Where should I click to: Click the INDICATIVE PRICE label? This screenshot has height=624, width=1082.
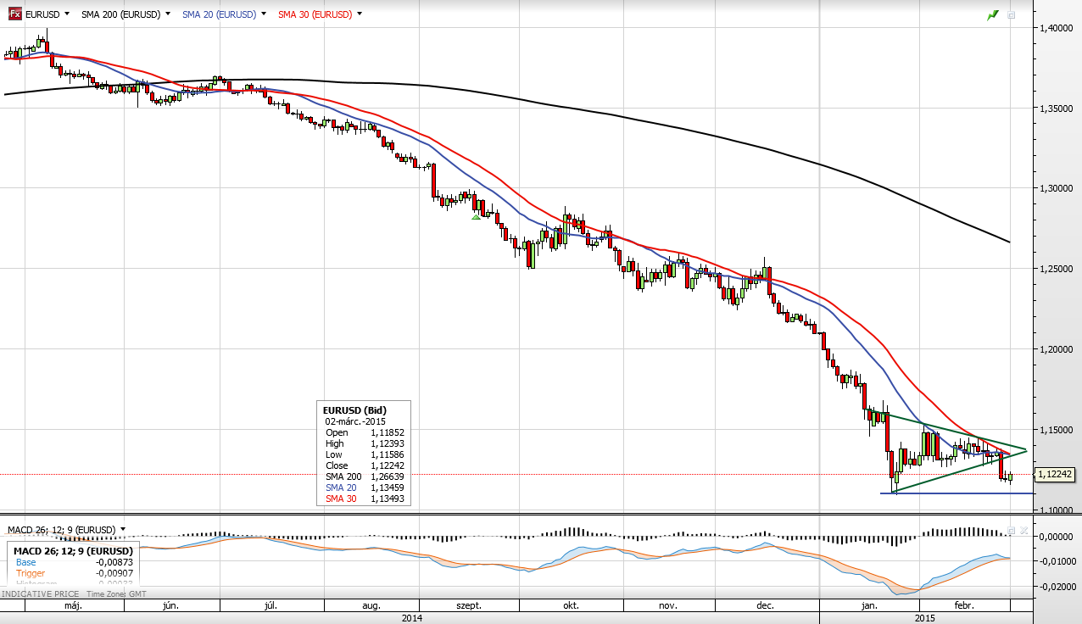tap(42, 594)
